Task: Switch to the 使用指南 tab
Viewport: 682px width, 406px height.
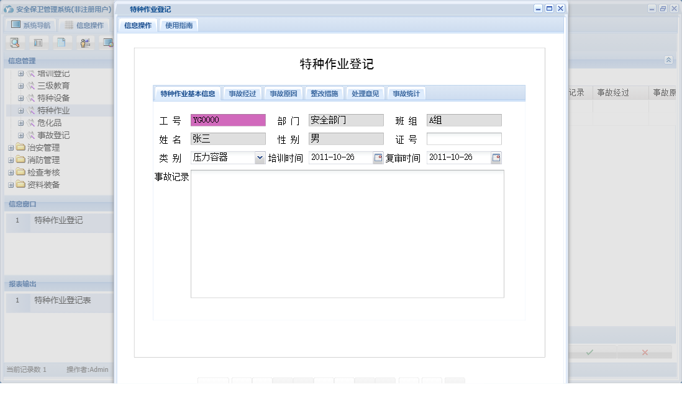Action: pyautogui.click(x=178, y=25)
